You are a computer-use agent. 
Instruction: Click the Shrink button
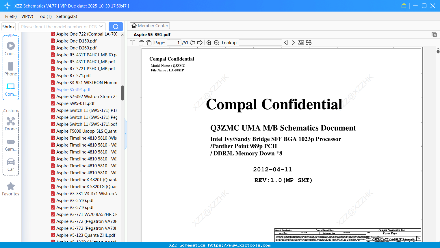pyautogui.click(x=9, y=27)
